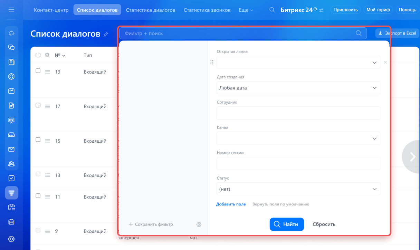Open the hamburger main menu icon
The image size is (420, 250).
pos(11,10)
